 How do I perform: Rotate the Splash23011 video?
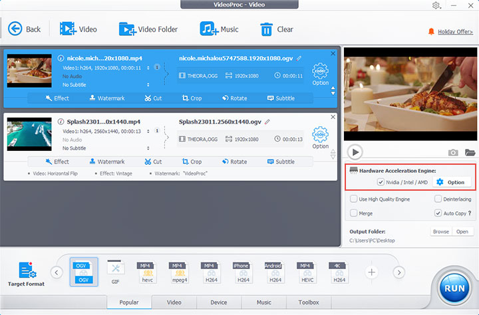coord(235,161)
